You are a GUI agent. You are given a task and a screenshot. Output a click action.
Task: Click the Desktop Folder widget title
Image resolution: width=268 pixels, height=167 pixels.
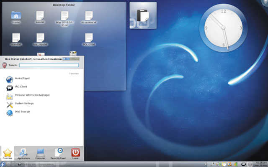pyautogui.click(x=64, y=5)
